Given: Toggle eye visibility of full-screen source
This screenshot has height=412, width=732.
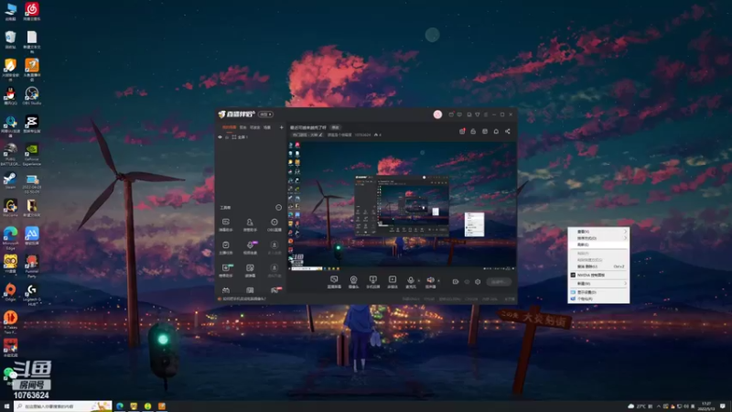Looking at the screenshot, I should [x=221, y=137].
